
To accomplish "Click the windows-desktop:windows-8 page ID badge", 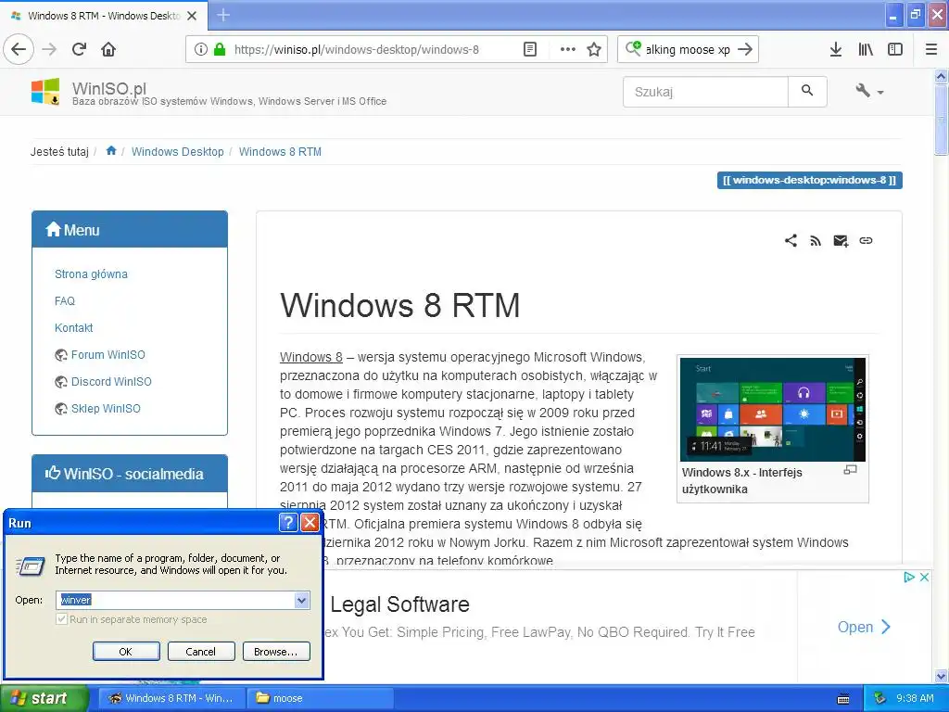I will [810, 180].
